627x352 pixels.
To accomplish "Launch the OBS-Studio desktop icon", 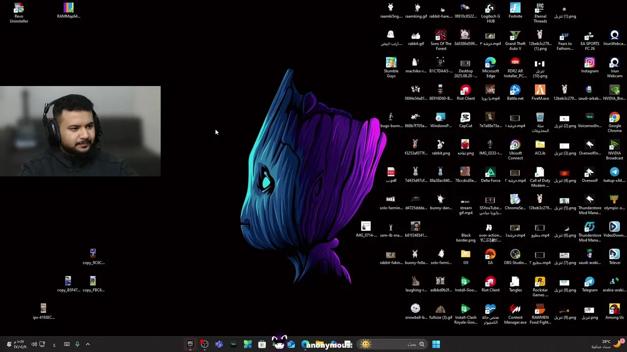I will point(515,257).
